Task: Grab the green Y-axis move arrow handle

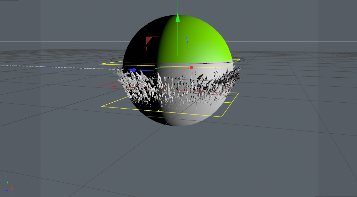Action: point(178,18)
